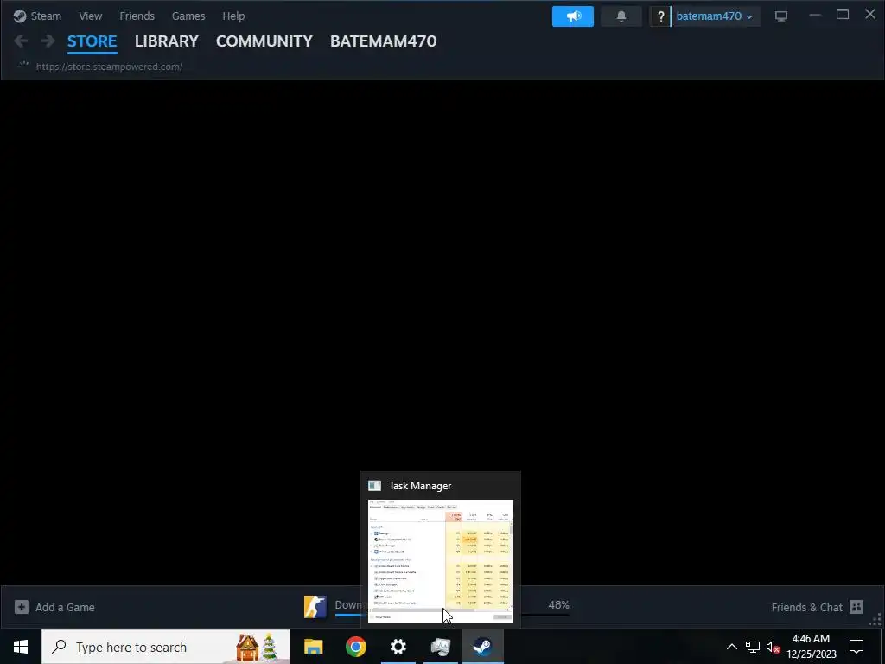This screenshot has width=885, height=664.
Task: Click the question mark help icon
Action: [x=660, y=16]
